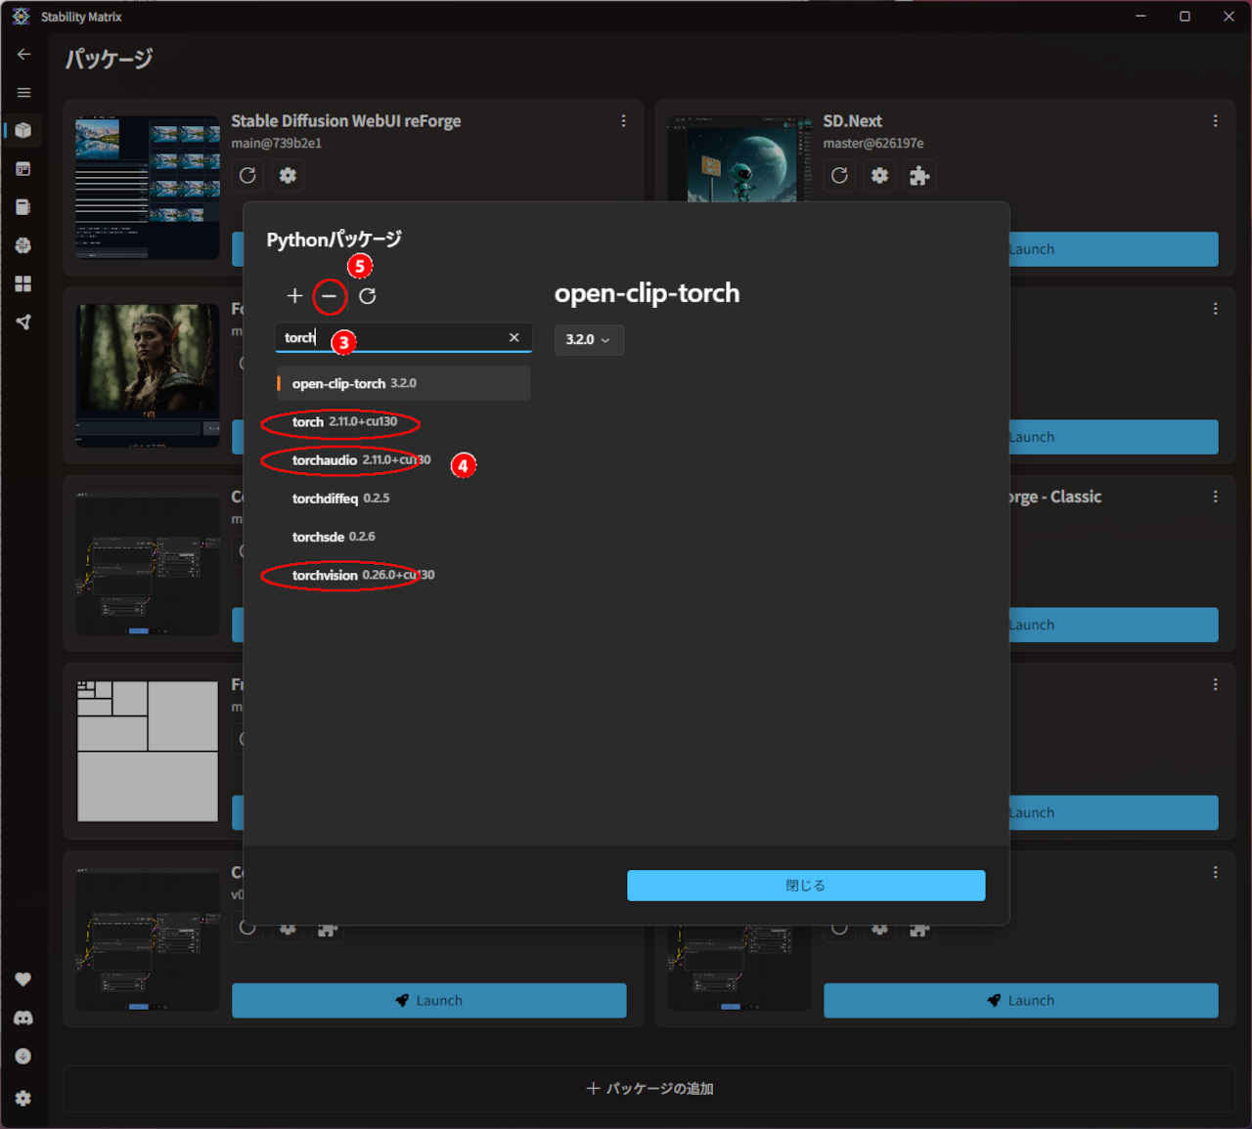The image size is (1252, 1129).
Task: Minimize the Stability Matrix window
Action: (1140, 17)
